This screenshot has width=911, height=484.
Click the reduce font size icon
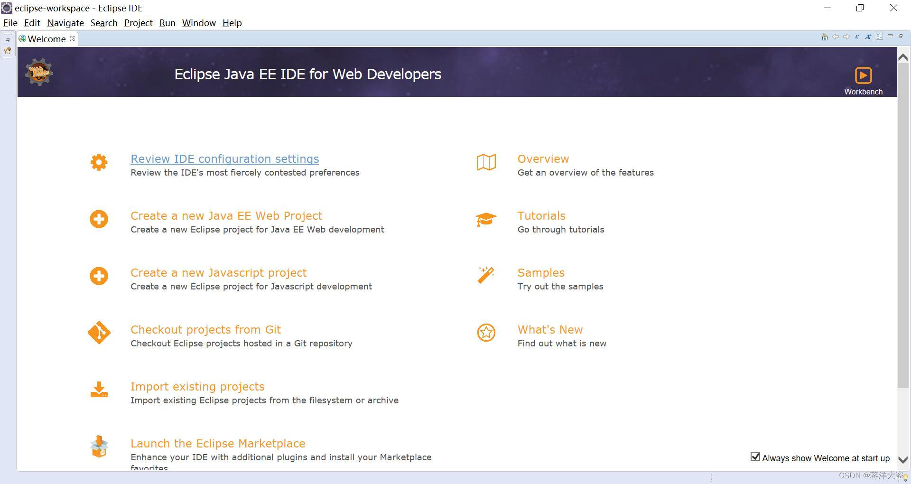[857, 37]
